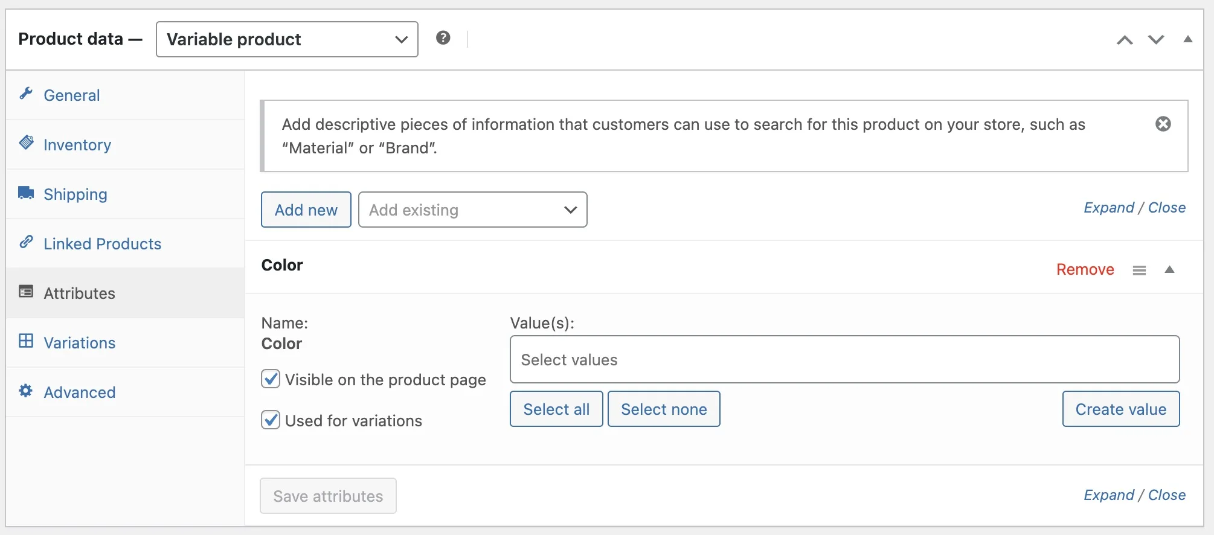Viewport: 1214px width, 535px height.
Task: Switch to the Variations tab
Action: [126, 343]
